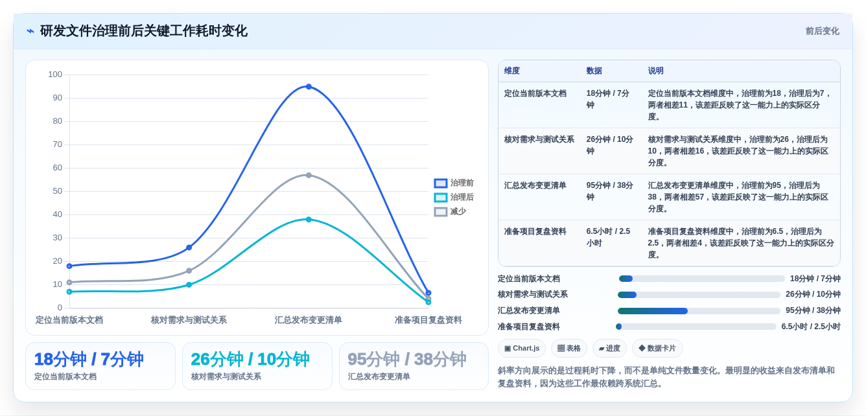The width and height of the screenshot is (866, 416).
Task: Click the 核对需求与测试关系 progress bar
Action: coord(699,295)
